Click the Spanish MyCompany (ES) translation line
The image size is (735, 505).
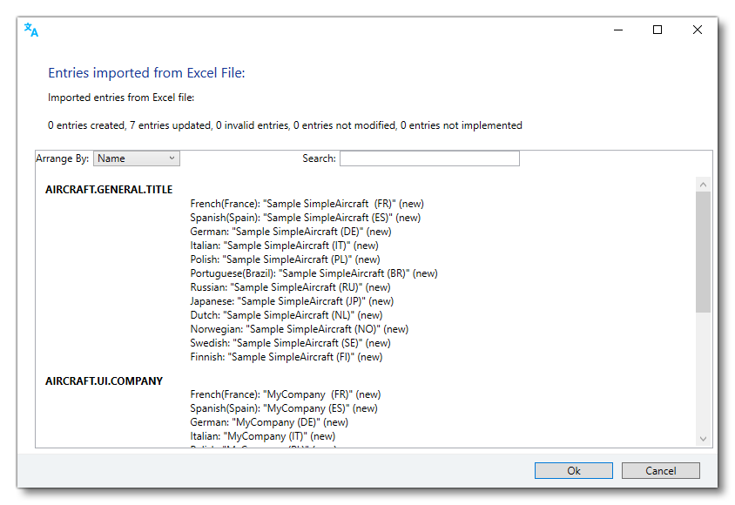point(286,407)
